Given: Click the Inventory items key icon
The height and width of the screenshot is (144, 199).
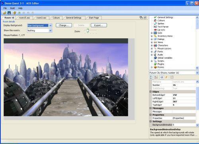Looking at the screenshot, I should tap(155, 36).
